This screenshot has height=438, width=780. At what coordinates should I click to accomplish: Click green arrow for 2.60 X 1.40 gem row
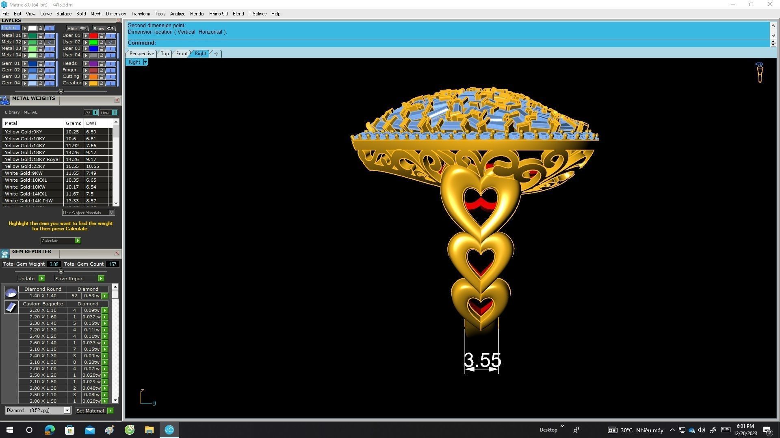pos(105,343)
